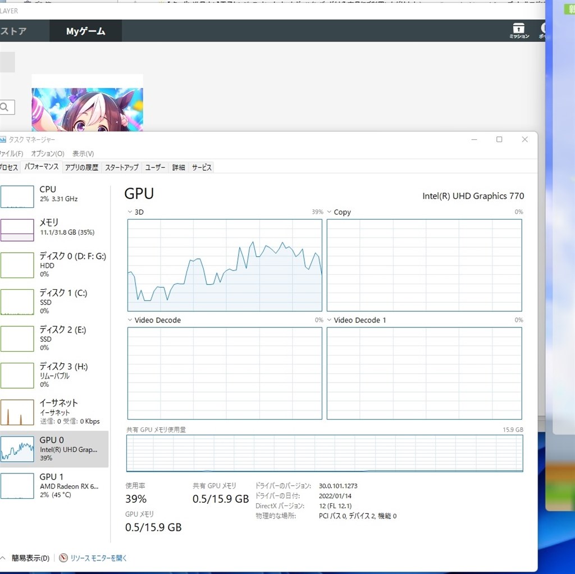Click the 3D usage graph
This screenshot has height=574, width=575.
click(x=225, y=265)
